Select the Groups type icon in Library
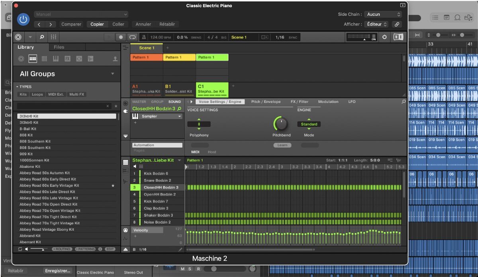The width and height of the screenshot is (478, 277). pos(33,59)
